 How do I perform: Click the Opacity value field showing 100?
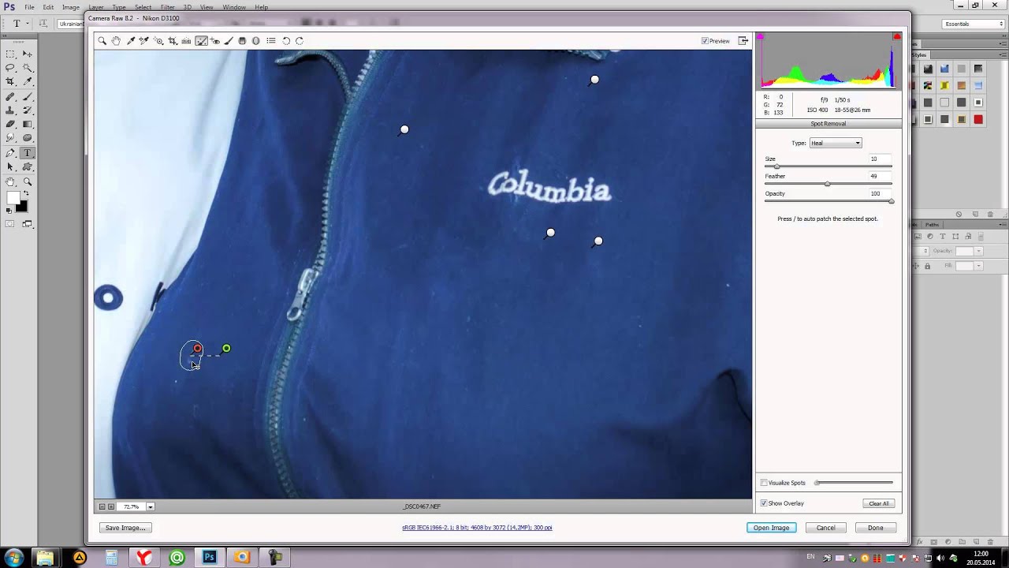coord(879,193)
